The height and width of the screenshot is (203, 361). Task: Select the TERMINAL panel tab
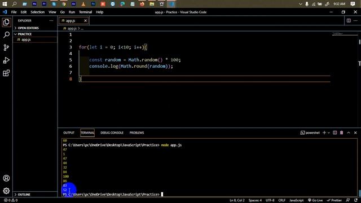pos(87,133)
